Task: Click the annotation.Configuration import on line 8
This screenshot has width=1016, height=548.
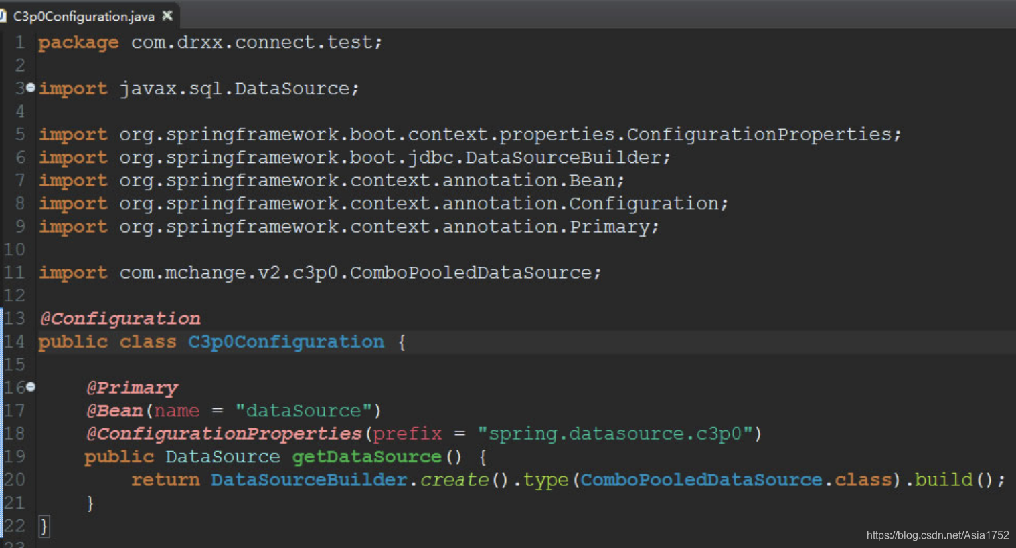Action: coord(383,204)
